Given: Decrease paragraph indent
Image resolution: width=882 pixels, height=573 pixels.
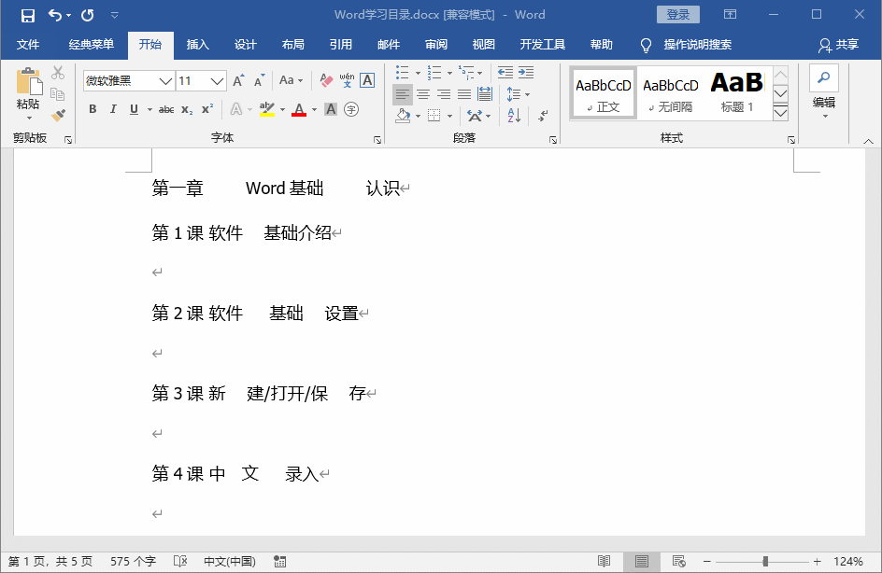Looking at the screenshot, I should click(505, 72).
